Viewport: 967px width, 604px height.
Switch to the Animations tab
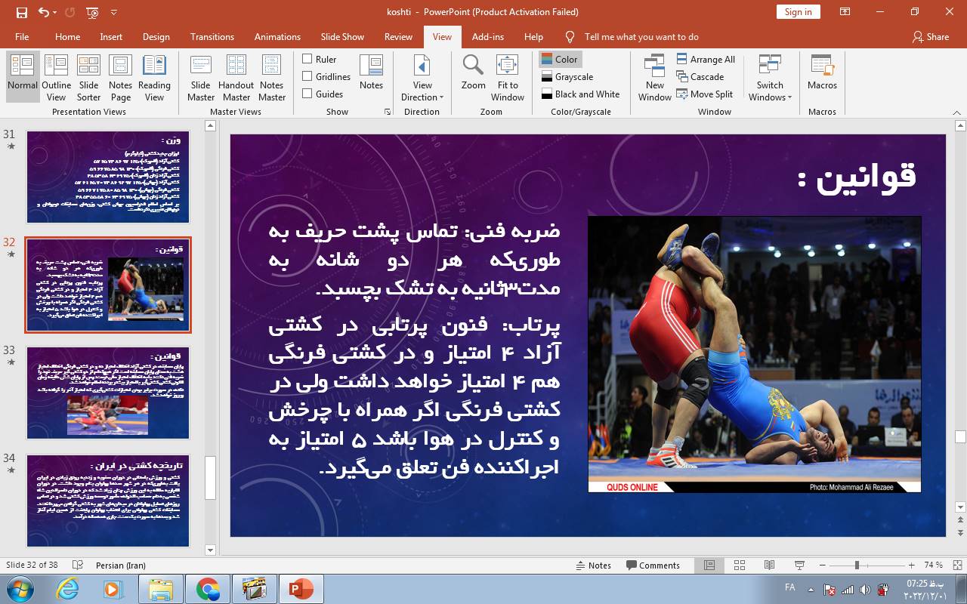pyautogui.click(x=277, y=36)
